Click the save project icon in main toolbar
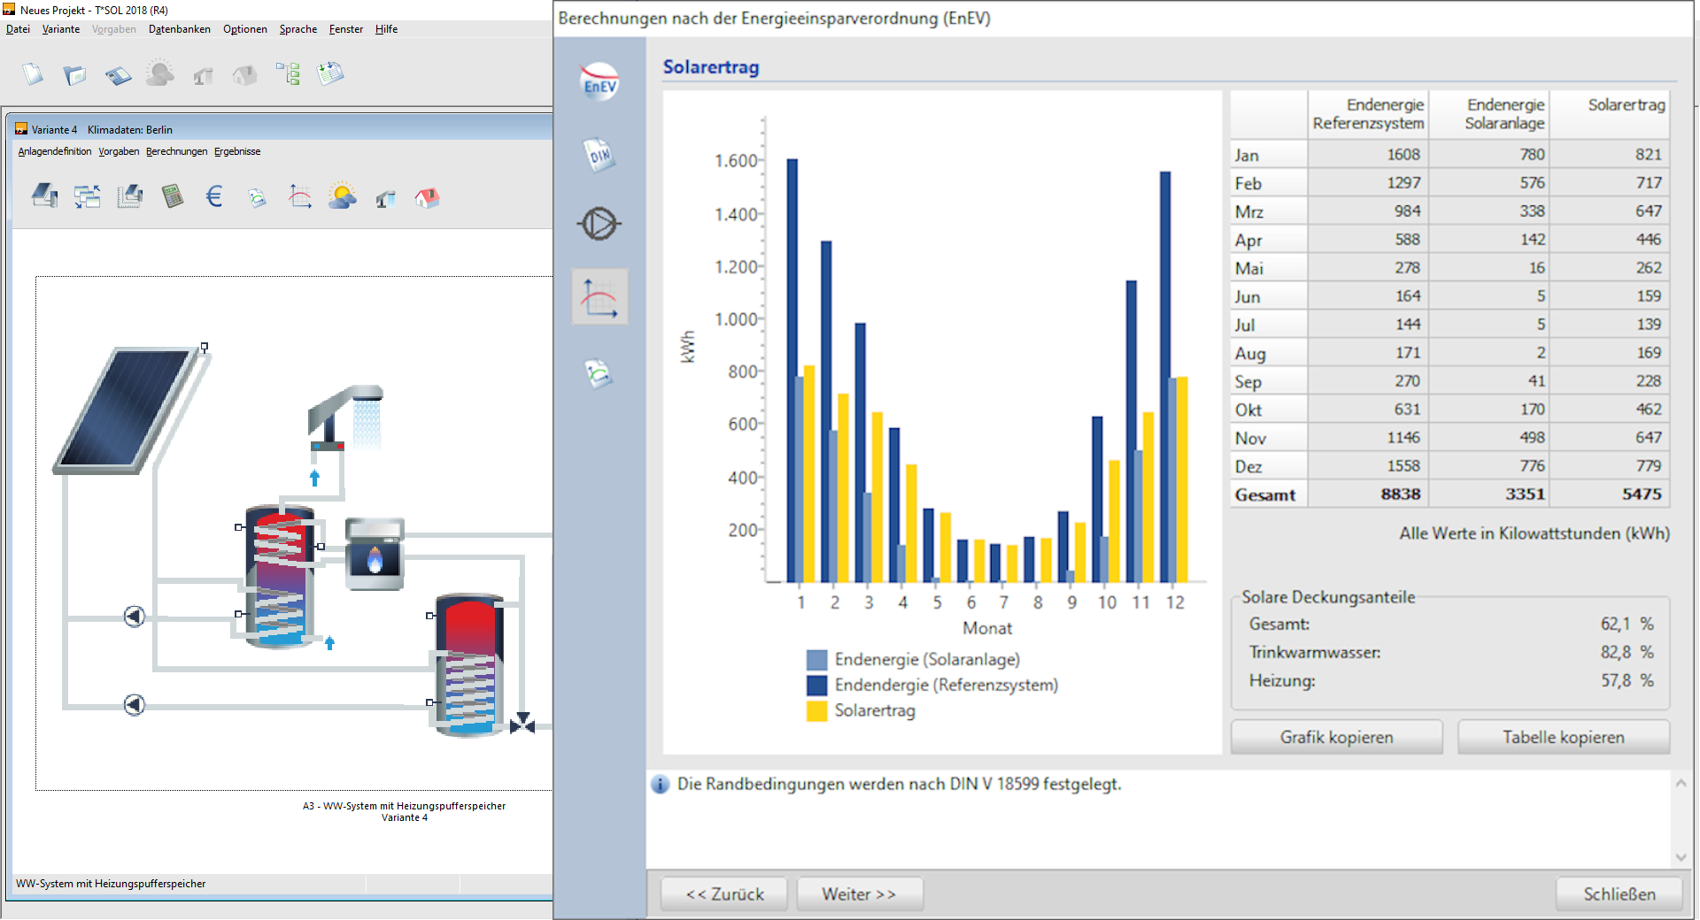Viewport: 1700px width, 920px height. [118, 75]
